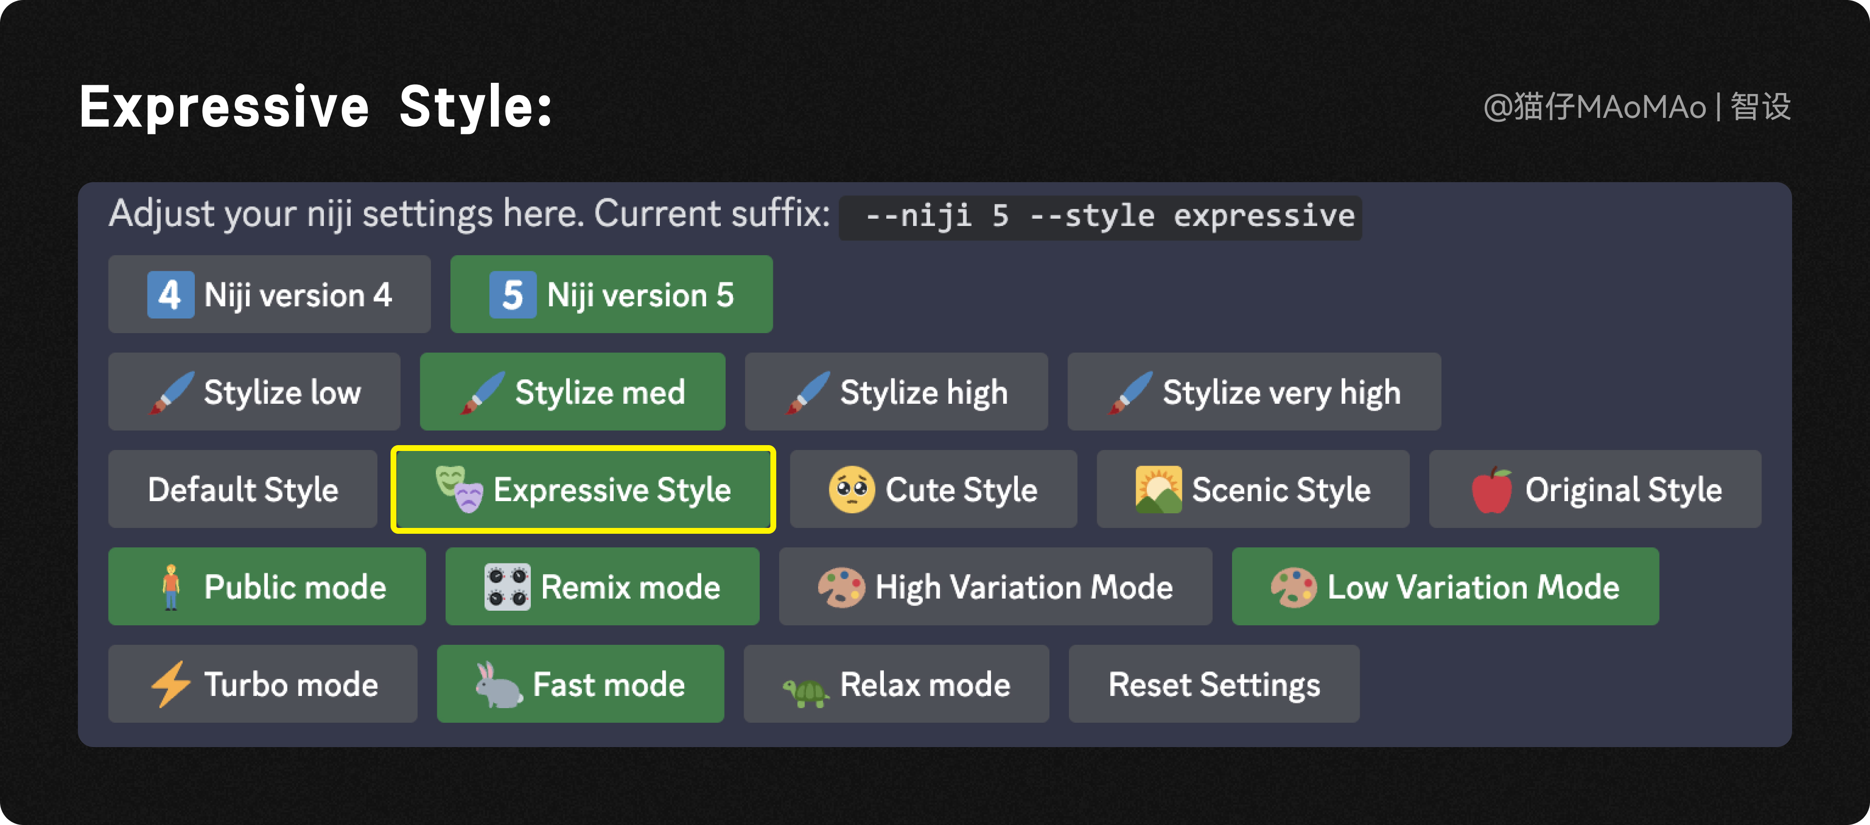Click the Reset Settings button

1214,684
